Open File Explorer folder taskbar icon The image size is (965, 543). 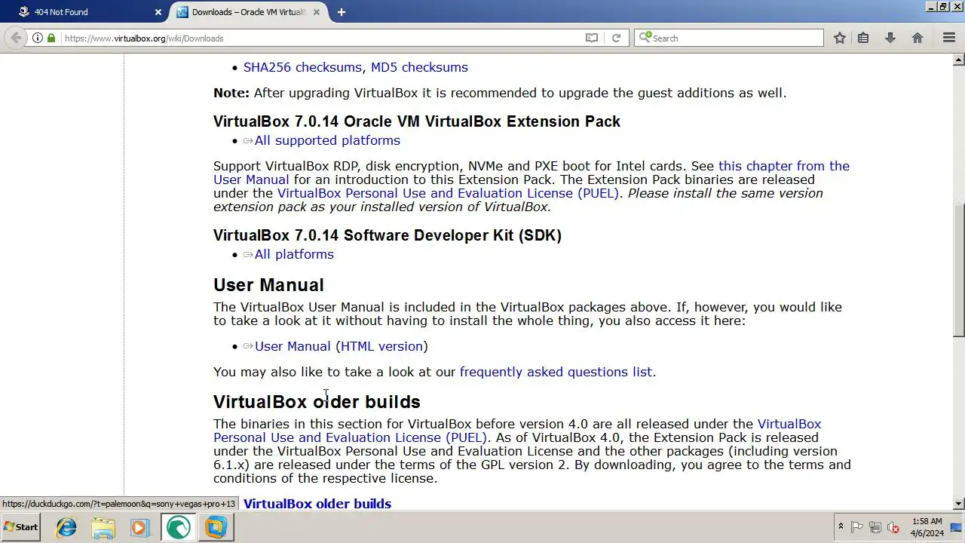pyautogui.click(x=103, y=527)
